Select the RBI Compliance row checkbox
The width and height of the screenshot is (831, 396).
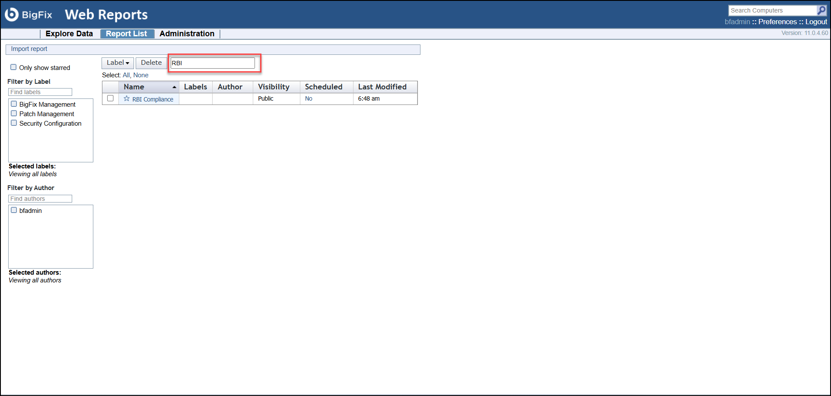[x=110, y=98]
